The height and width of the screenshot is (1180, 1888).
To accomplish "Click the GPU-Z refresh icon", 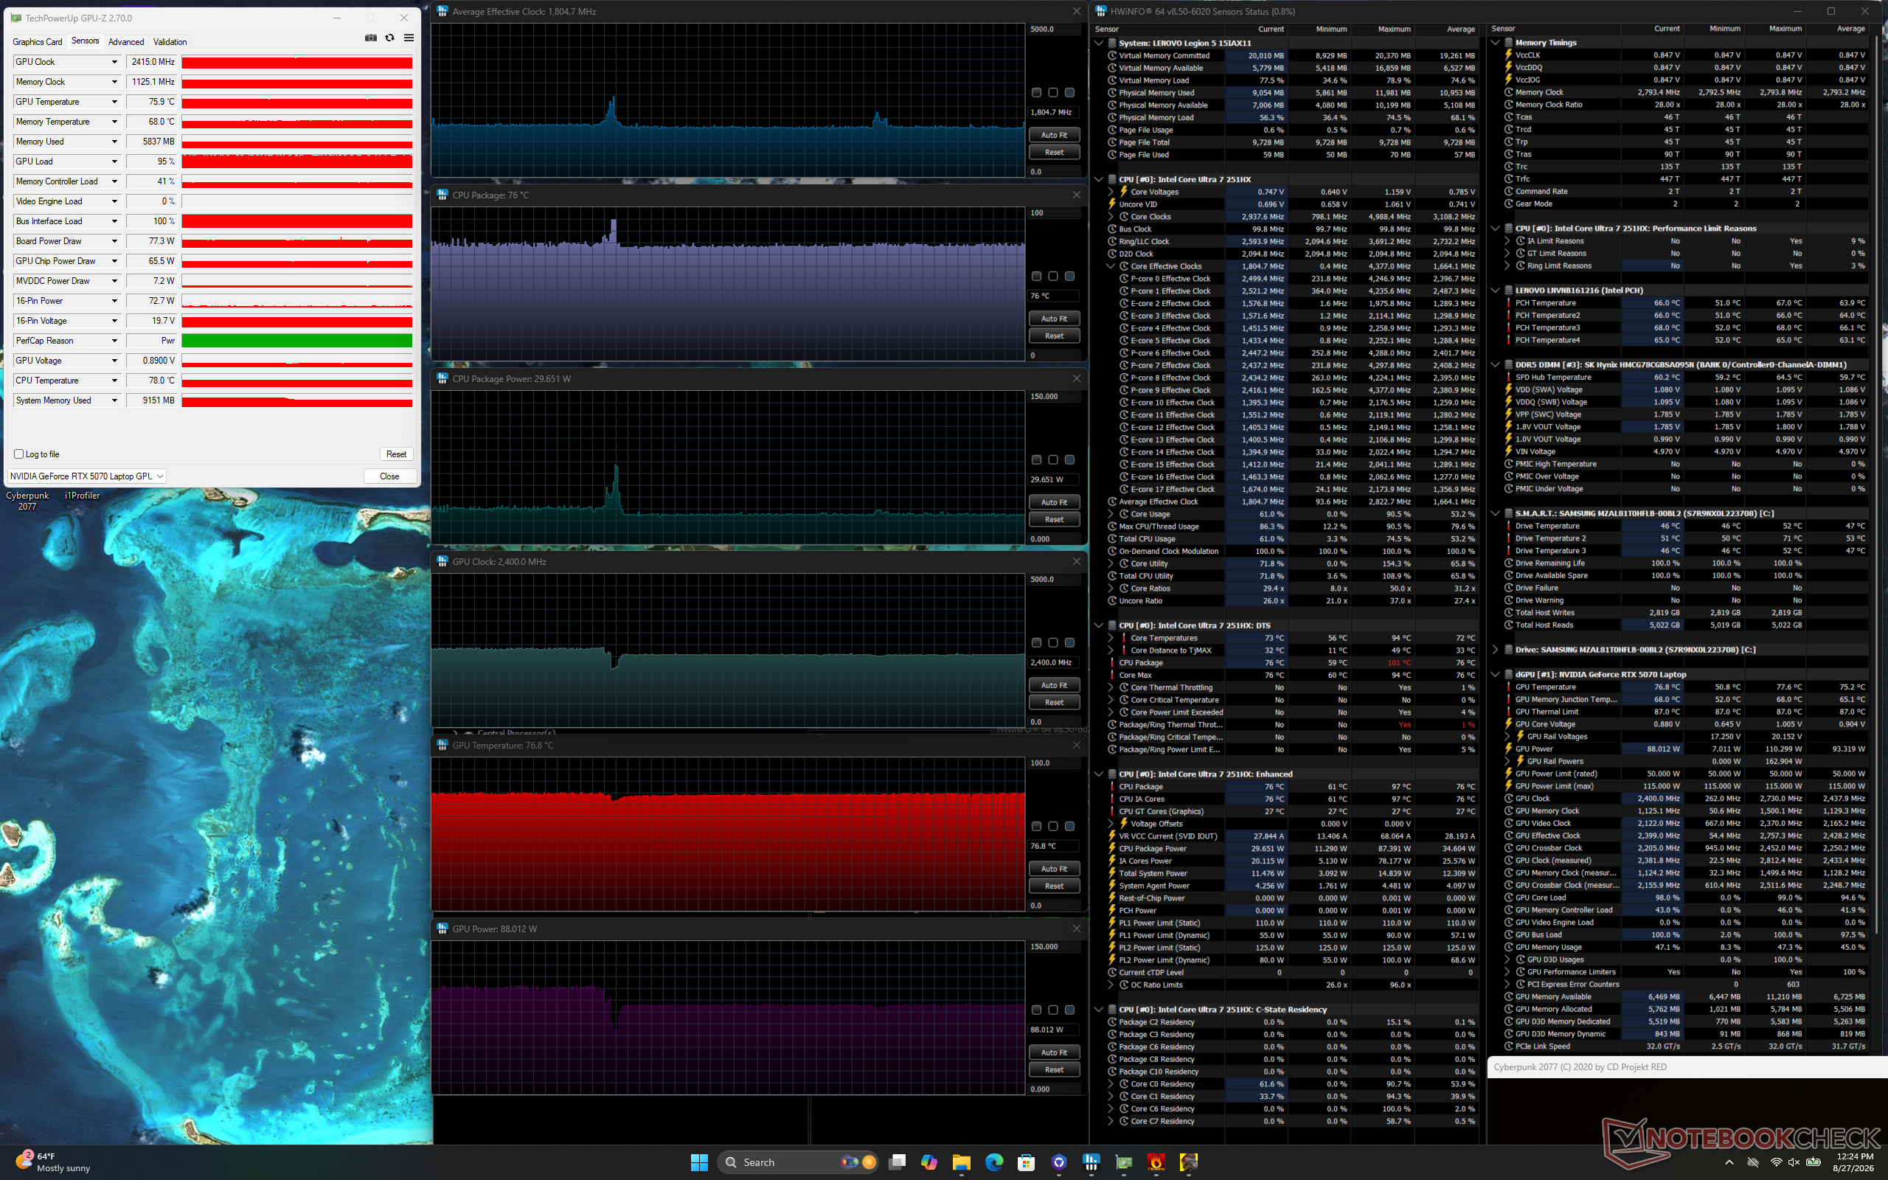I will coord(389,38).
